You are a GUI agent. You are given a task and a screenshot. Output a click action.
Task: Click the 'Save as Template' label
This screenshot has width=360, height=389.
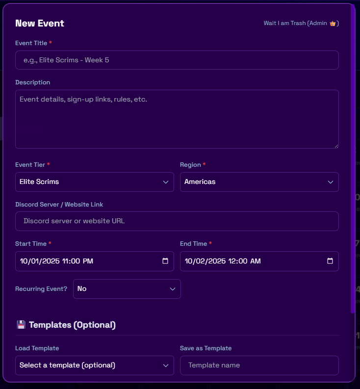tap(206, 348)
